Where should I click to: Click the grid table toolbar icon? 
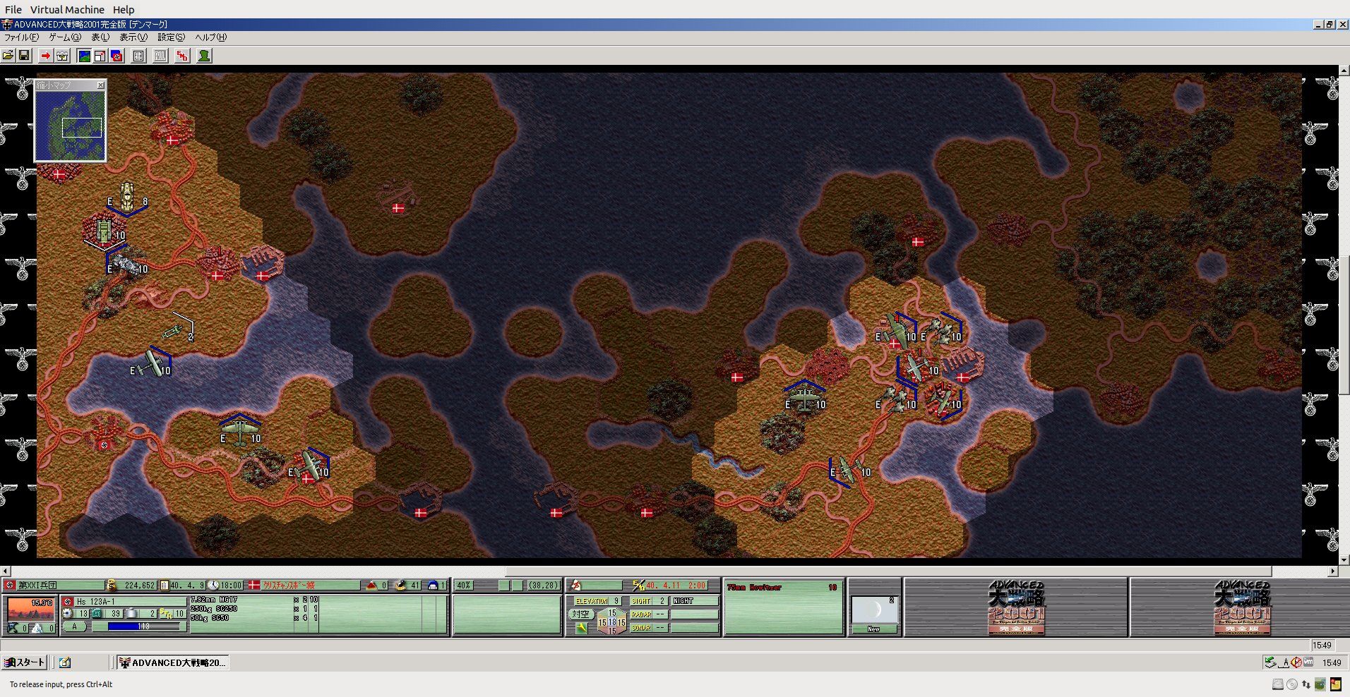point(139,56)
